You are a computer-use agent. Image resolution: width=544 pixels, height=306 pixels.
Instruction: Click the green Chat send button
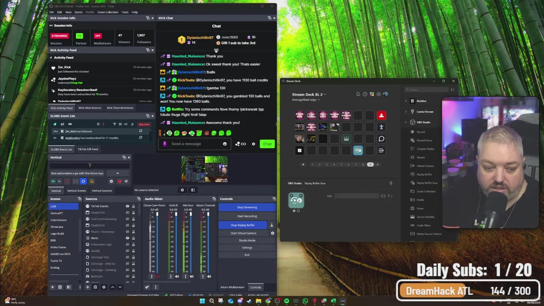pyautogui.click(x=267, y=144)
